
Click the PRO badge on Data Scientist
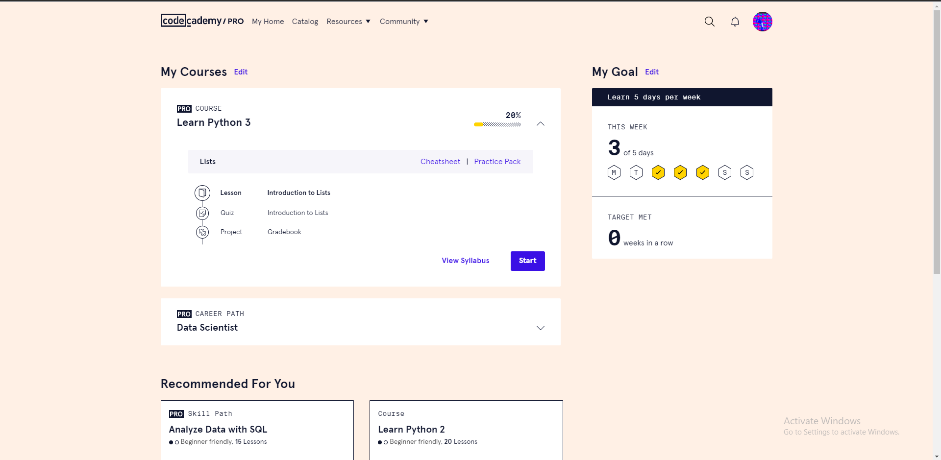184,314
